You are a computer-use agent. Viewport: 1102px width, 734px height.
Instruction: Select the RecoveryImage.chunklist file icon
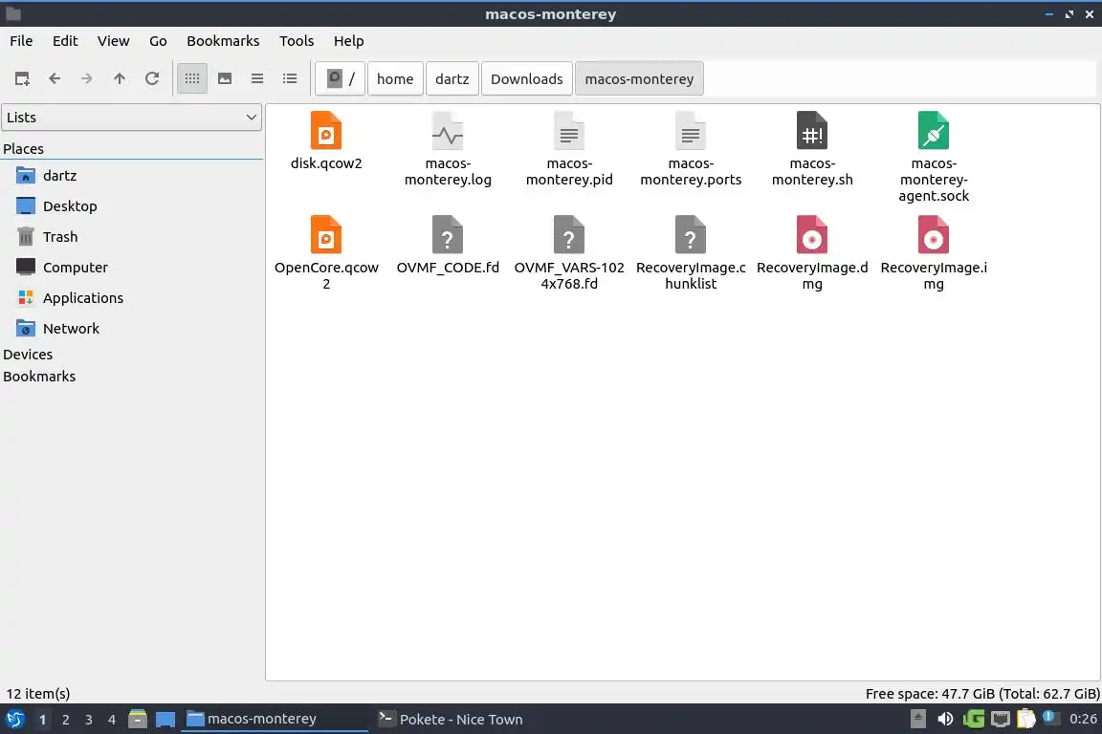click(x=691, y=234)
